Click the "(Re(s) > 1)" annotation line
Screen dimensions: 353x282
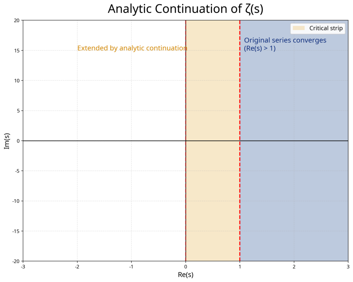point(260,49)
